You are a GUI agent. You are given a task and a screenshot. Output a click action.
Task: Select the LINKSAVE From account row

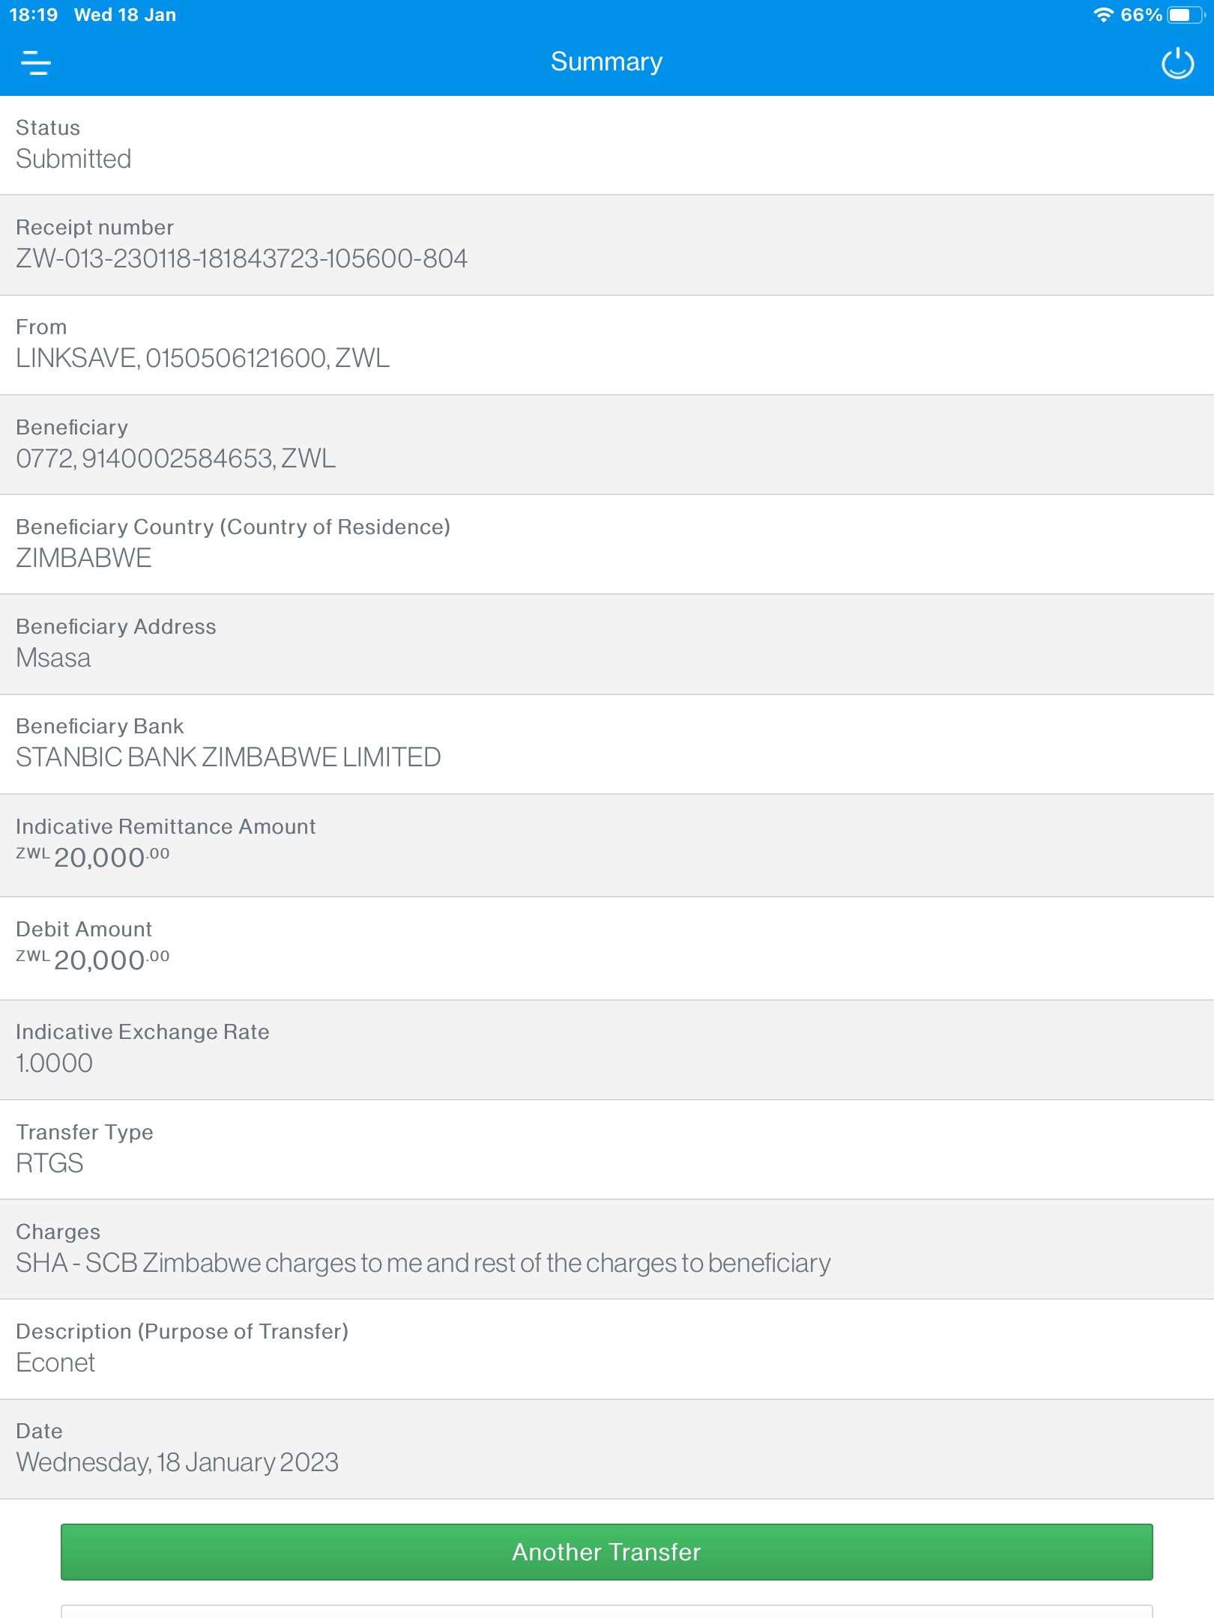point(607,345)
